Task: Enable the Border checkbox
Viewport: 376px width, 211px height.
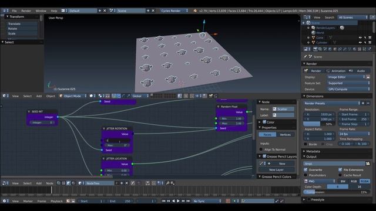Action: [305, 144]
